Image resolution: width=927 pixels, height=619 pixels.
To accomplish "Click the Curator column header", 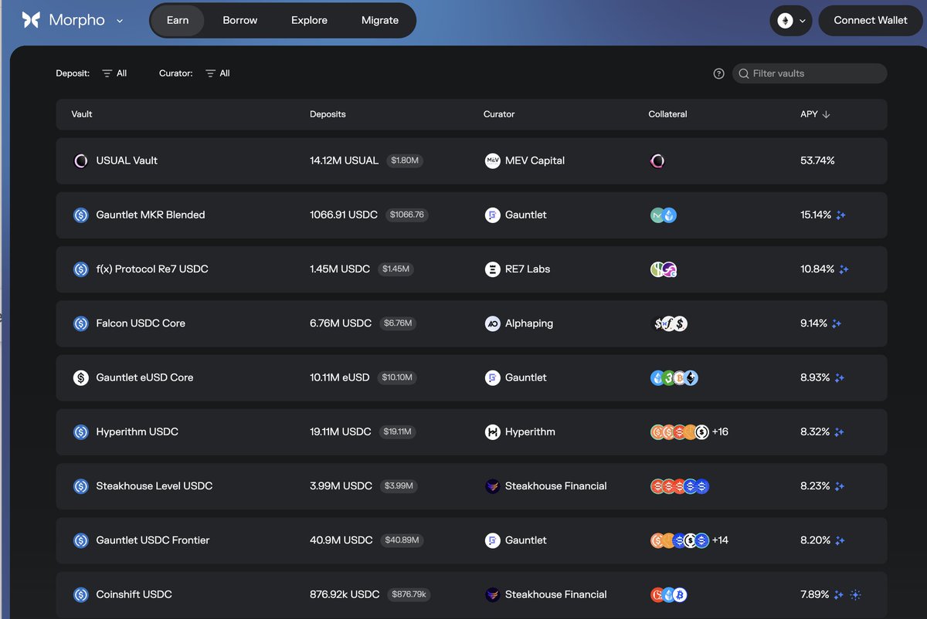I will coord(499,114).
